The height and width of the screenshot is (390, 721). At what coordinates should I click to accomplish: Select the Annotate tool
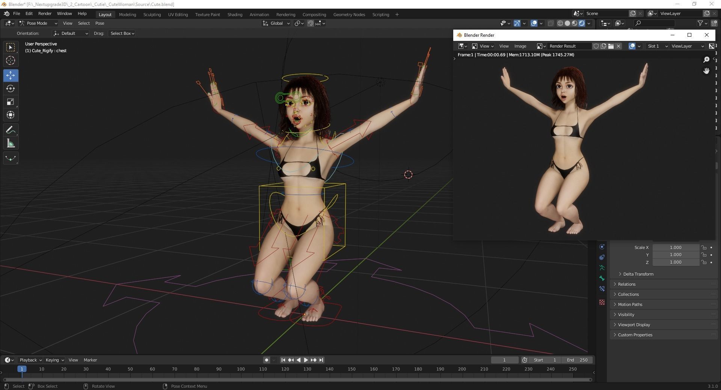pos(11,130)
